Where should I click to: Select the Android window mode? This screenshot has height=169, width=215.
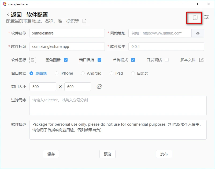click(x=83, y=73)
